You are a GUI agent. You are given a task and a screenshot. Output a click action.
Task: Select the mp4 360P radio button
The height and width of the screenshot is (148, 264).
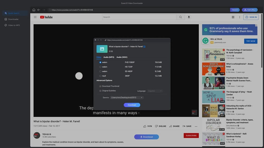pyautogui.click(x=100, y=76)
